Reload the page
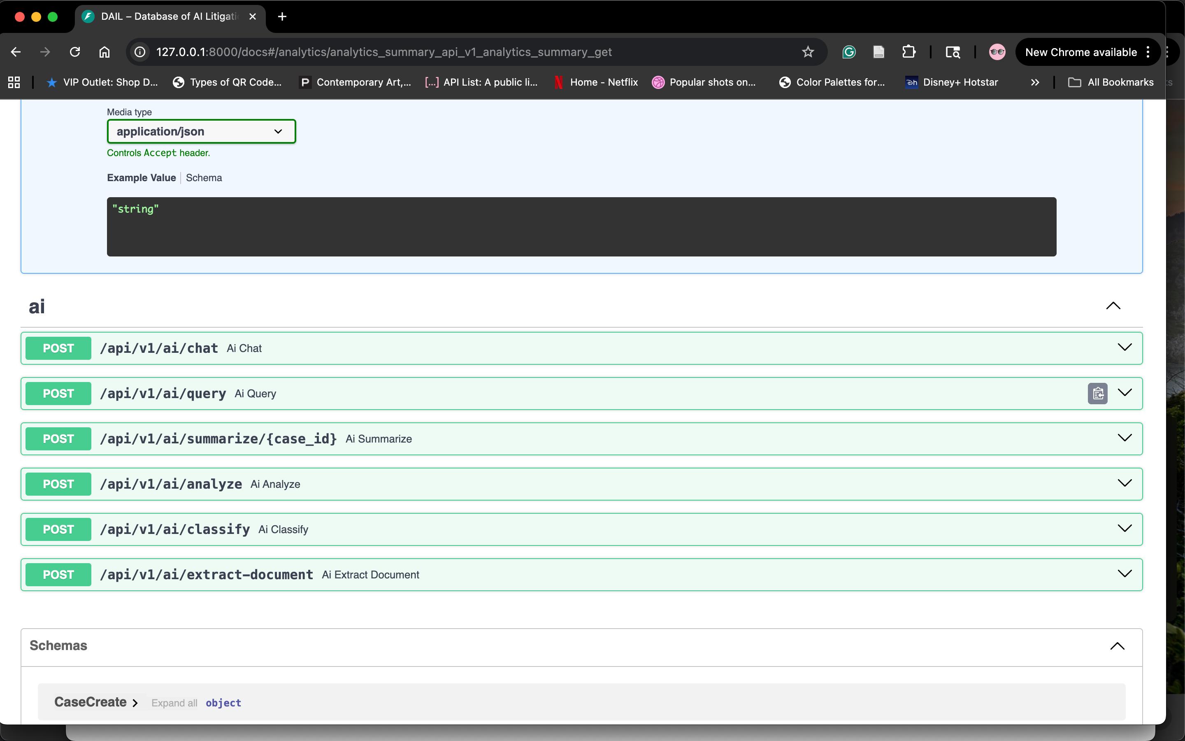This screenshot has height=741, width=1185. coord(75,52)
